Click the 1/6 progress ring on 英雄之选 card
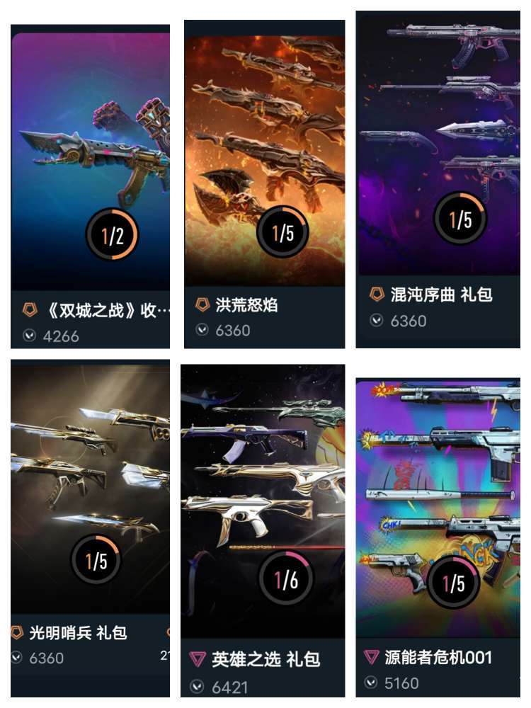The image size is (531, 708). click(286, 578)
